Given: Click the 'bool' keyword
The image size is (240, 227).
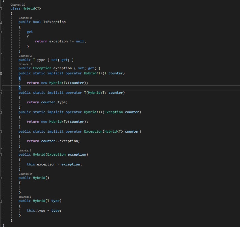Looking at the screenshot, I should coord(37,22).
